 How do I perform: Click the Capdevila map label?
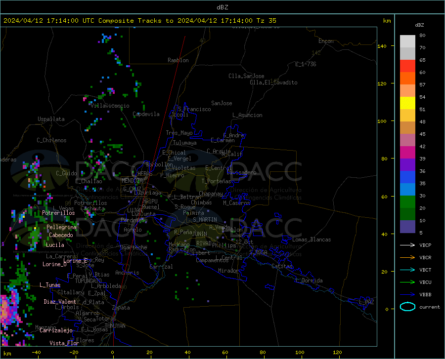[x=146, y=114]
